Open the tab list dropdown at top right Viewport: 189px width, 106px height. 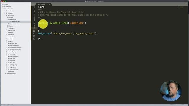187,4
